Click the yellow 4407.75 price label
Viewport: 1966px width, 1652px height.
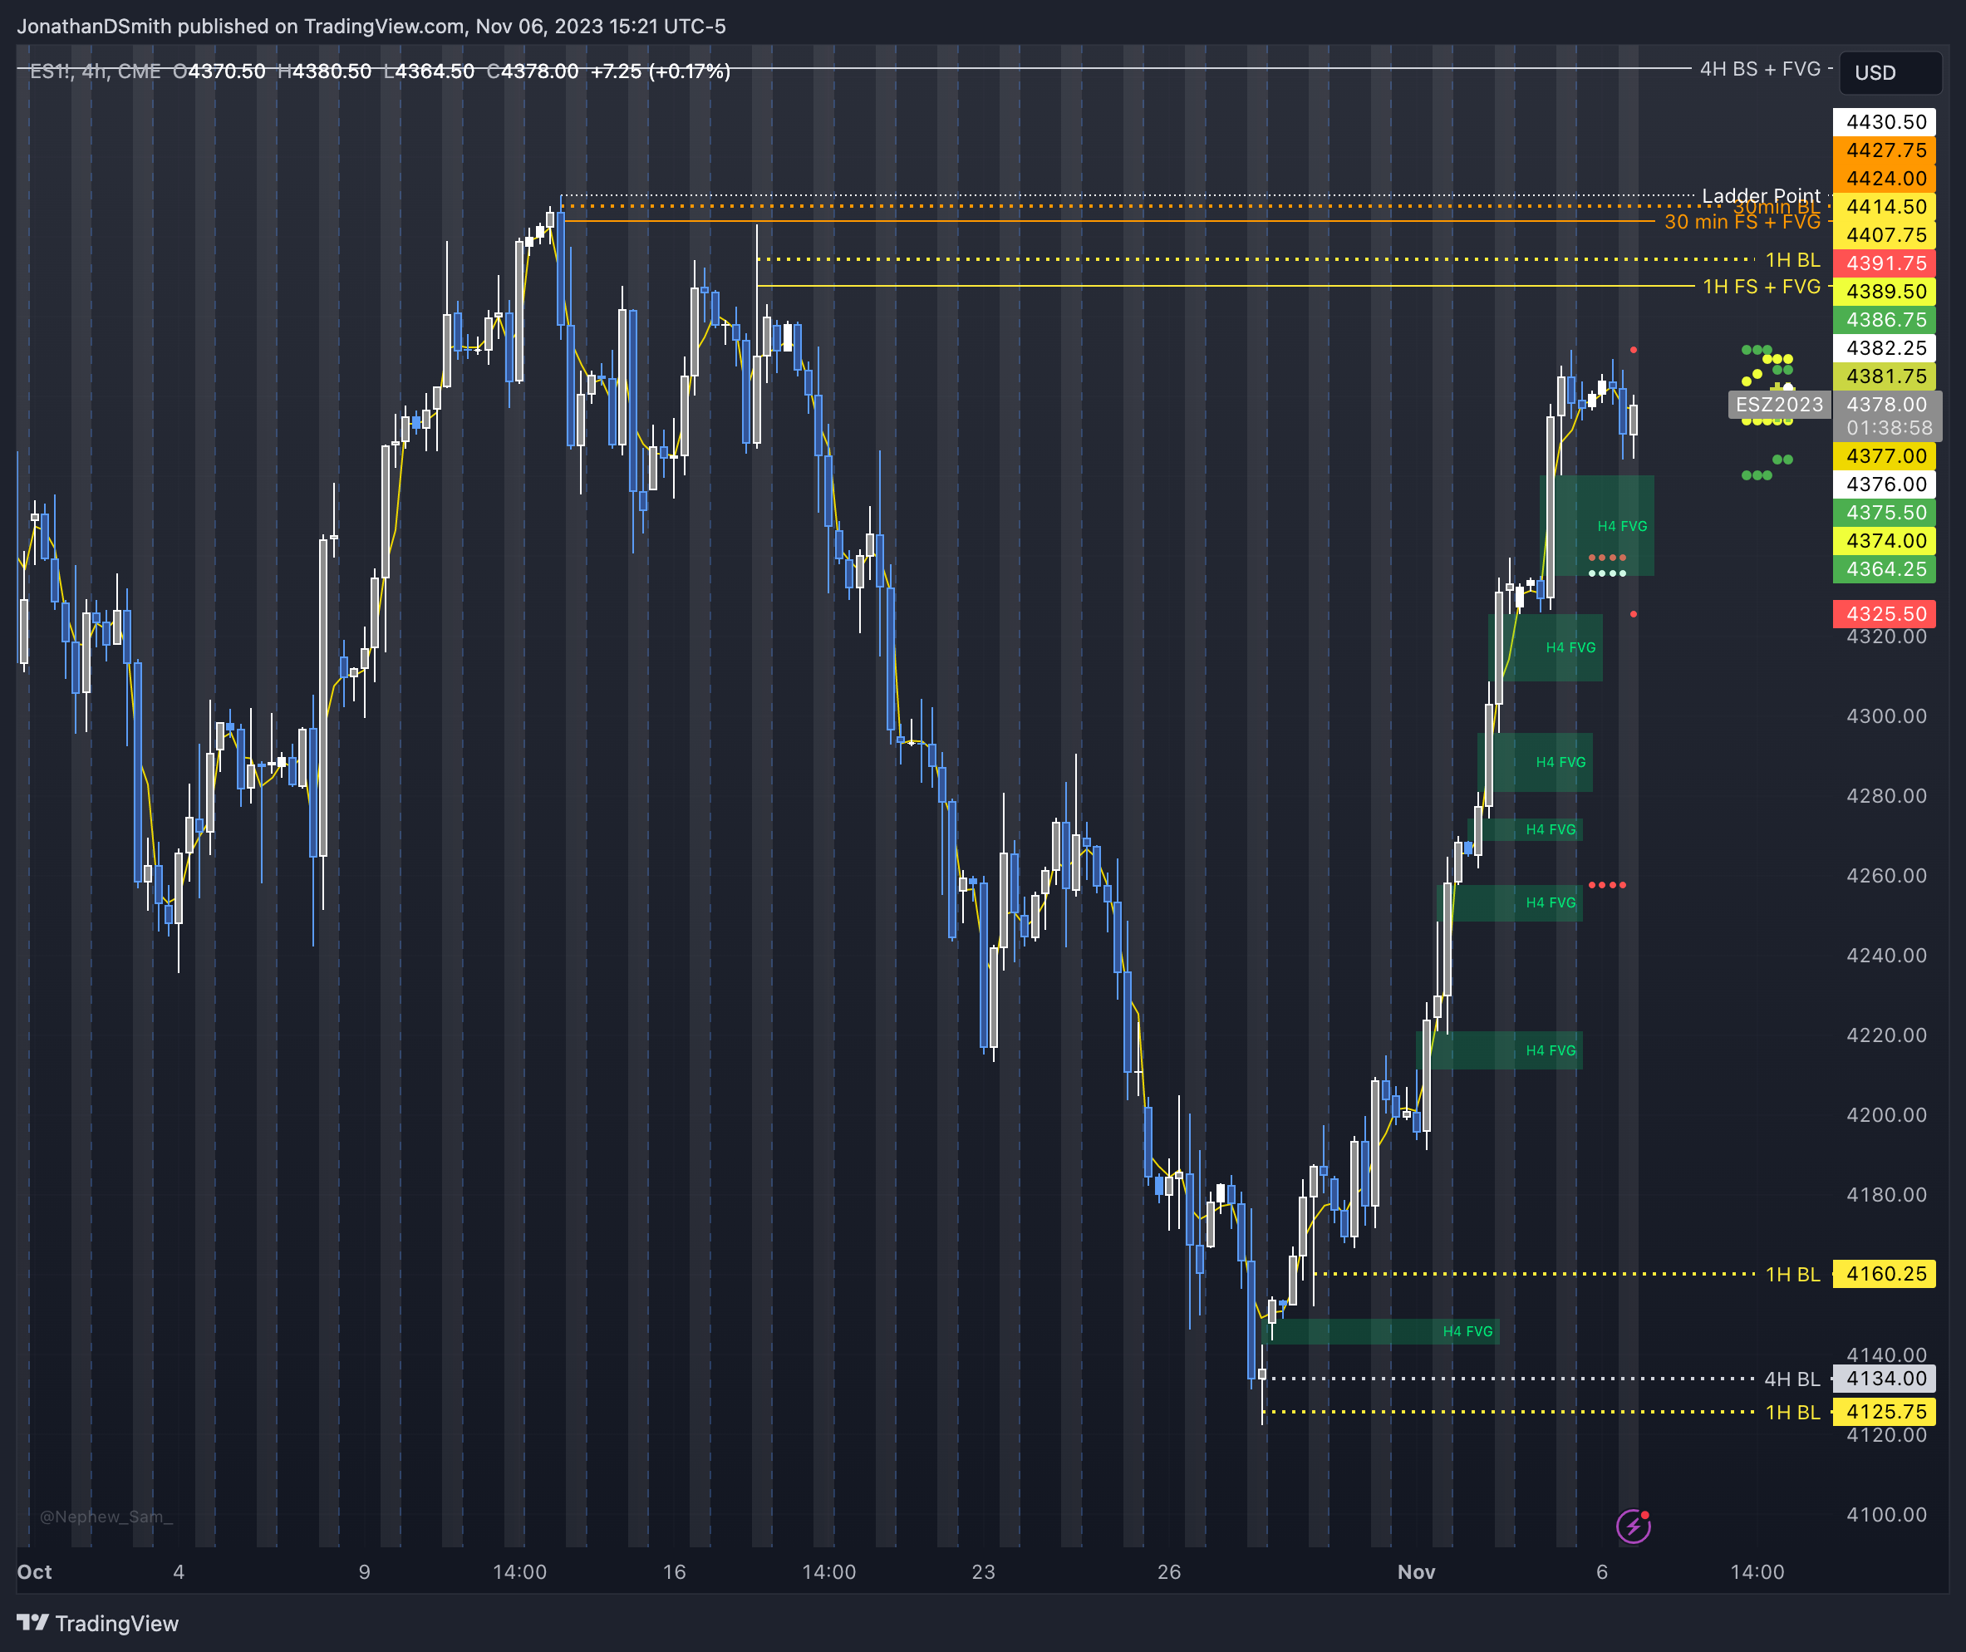tap(1884, 235)
